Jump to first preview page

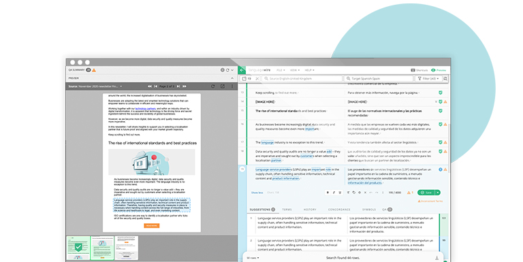pos(150,86)
